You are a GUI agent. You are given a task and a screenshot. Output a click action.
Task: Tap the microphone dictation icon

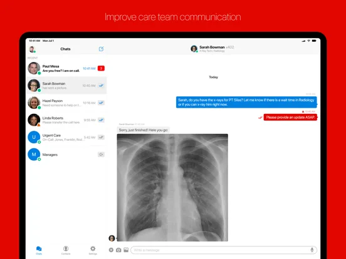tap(312, 250)
